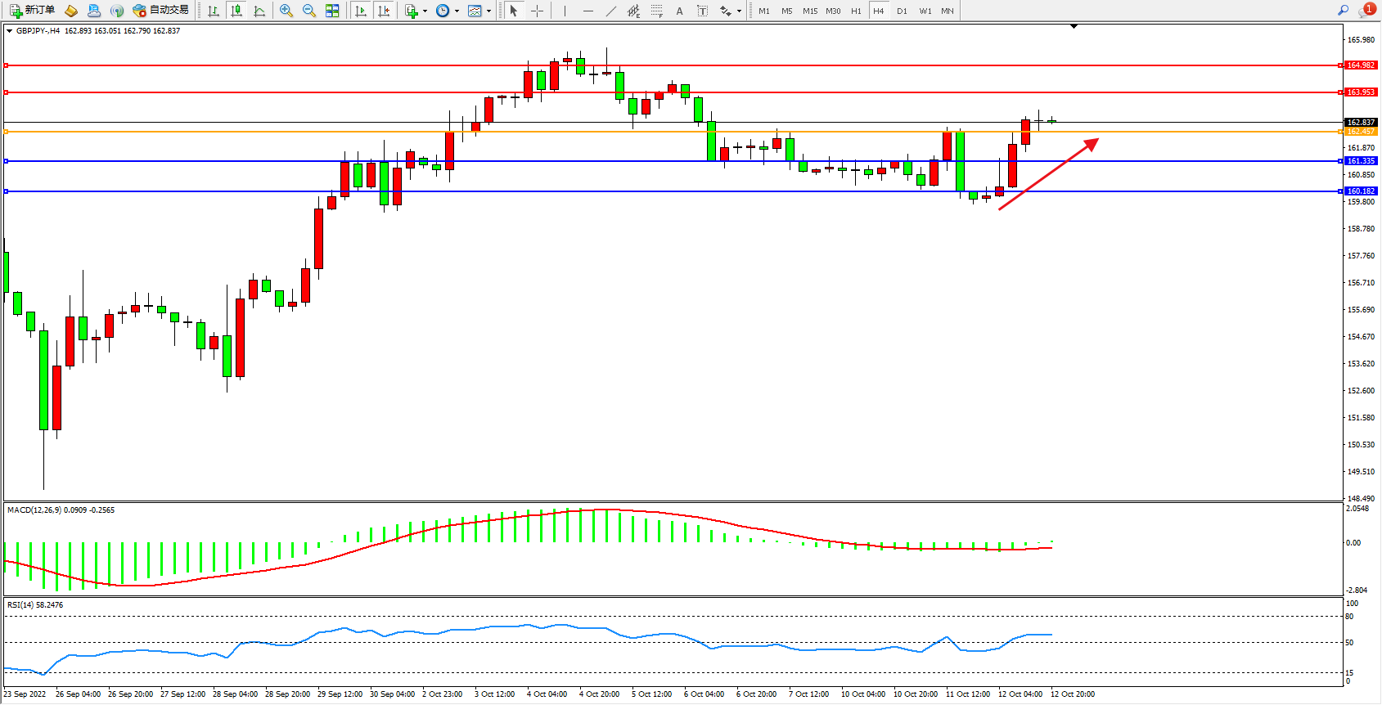1382x705 pixels.
Task: Open a new order (新订单)
Action: point(33,11)
